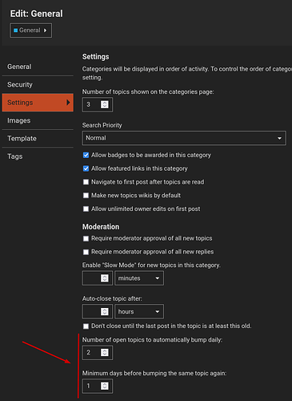The width and height of the screenshot is (292, 401).
Task: Click the Enable Slow Mode label text
Action: point(151,265)
